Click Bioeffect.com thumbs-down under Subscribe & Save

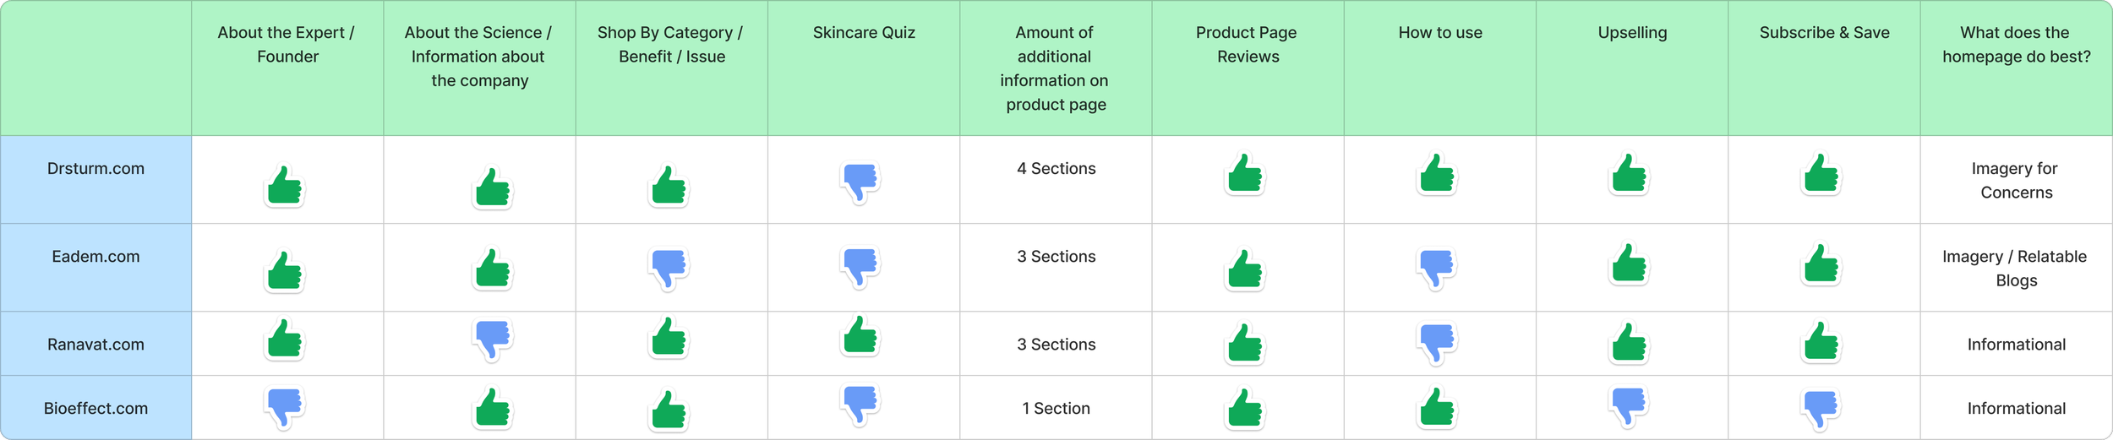(x=1821, y=410)
